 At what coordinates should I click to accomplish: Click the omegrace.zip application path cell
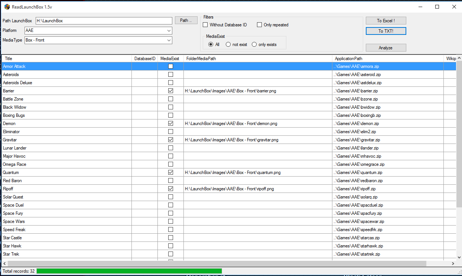point(388,164)
